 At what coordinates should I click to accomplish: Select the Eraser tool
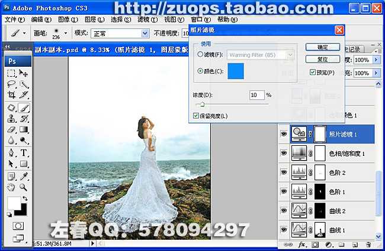pyautogui.click(x=11, y=129)
